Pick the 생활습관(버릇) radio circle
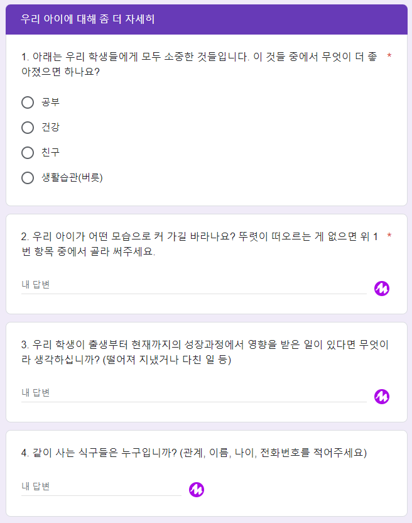The height and width of the screenshot is (523, 412). click(28, 178)
